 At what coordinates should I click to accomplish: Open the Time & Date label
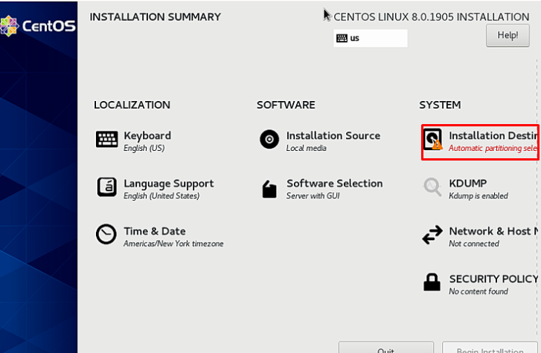[155, 231]
